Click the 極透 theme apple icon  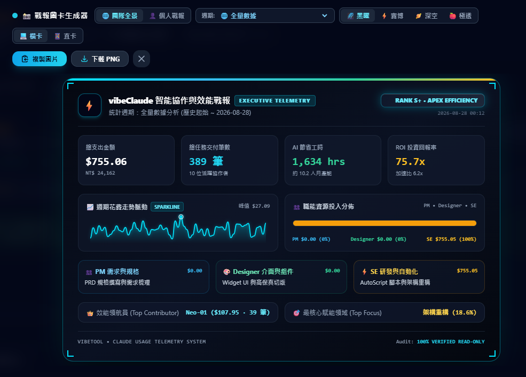pos(452,16)
